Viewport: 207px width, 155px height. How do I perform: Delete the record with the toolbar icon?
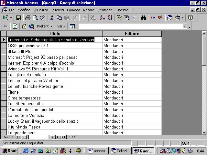(160, 18)
